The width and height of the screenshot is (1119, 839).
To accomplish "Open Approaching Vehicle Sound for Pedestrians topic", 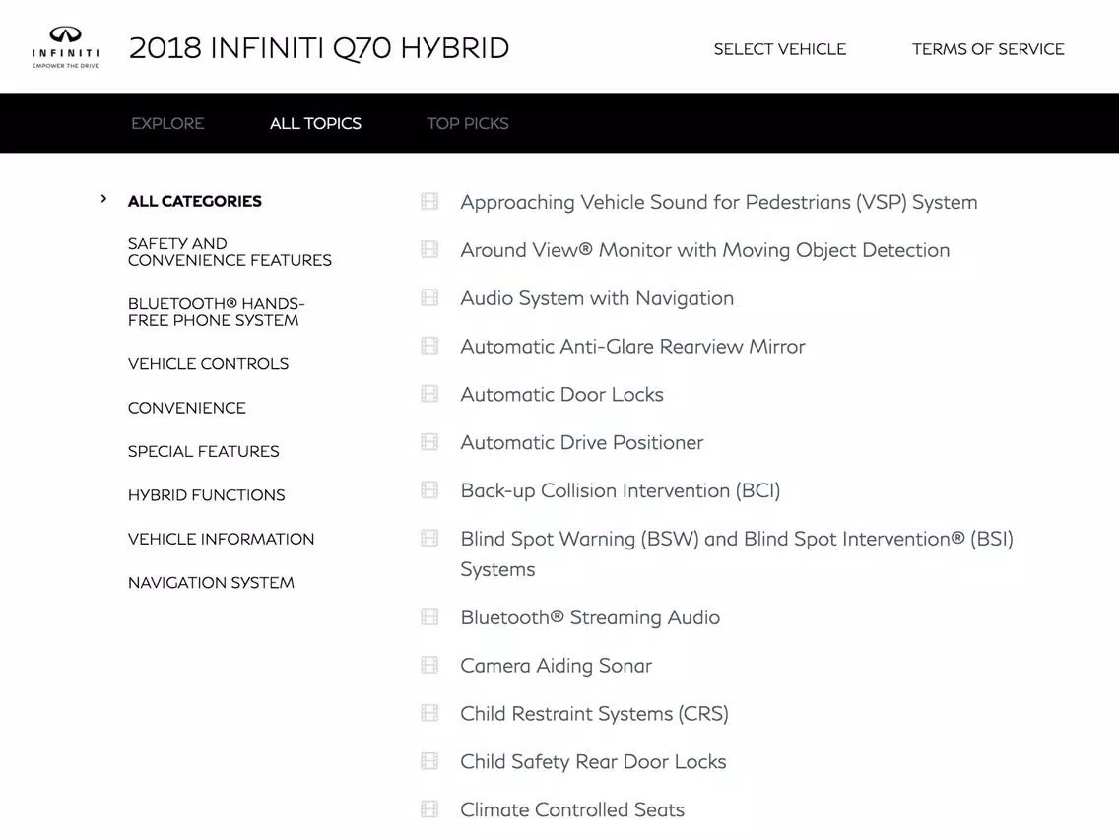I will click(719, 202).
